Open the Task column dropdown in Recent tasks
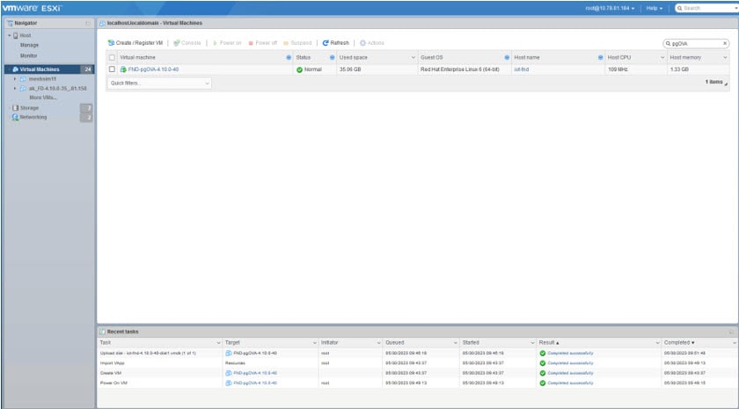The width and height of the screenshot is (739, 409). pos(218,342)
